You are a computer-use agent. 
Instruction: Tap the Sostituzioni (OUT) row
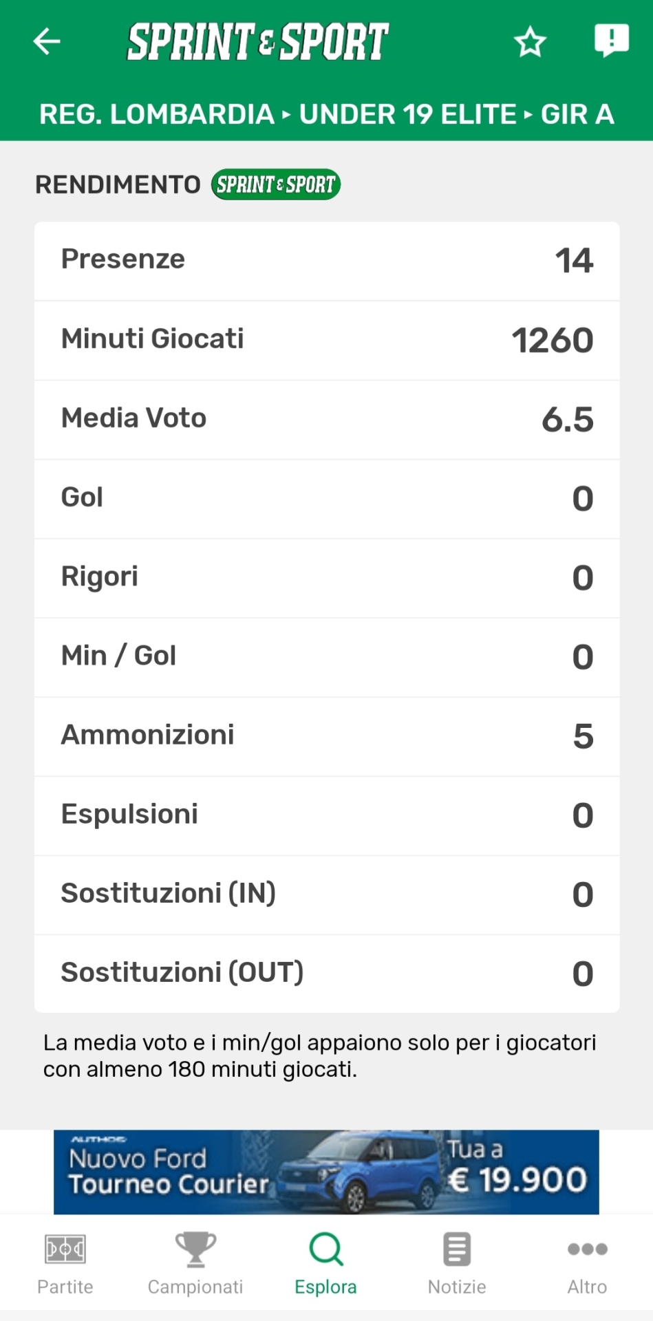click(327, 974)
